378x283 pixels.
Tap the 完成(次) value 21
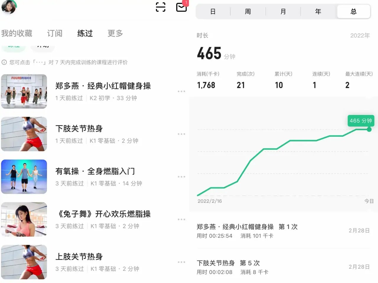pyautogui.click(x=241, y=85)
